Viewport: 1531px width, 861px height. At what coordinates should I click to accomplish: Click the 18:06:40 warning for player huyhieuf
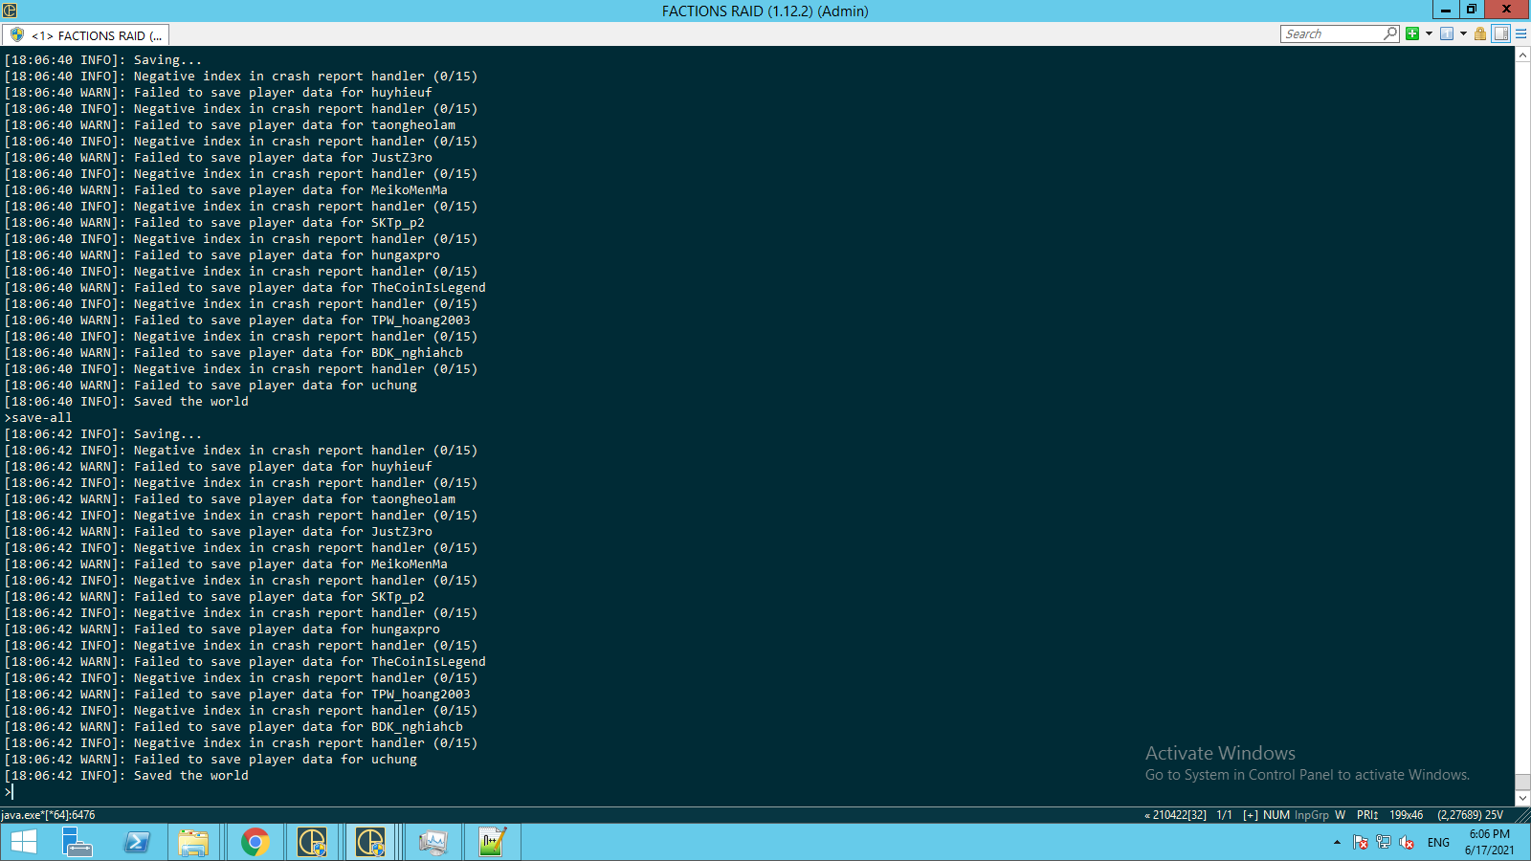pos(218,93)
